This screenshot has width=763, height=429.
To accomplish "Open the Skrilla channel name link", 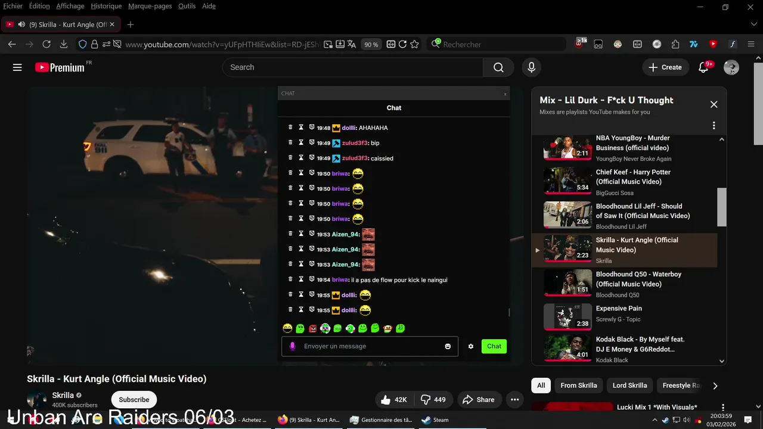I will (63, 395).
